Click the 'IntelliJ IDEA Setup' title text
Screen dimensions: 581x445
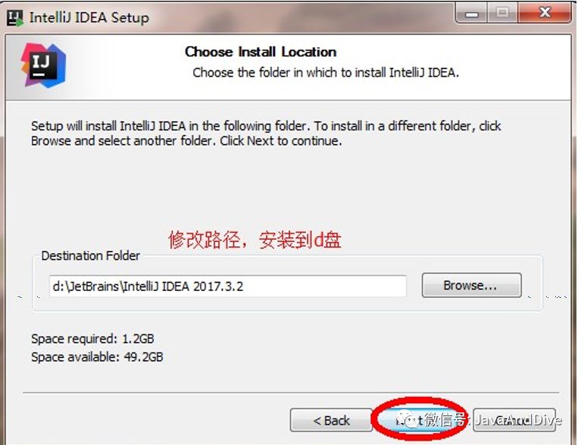[89, 17]
